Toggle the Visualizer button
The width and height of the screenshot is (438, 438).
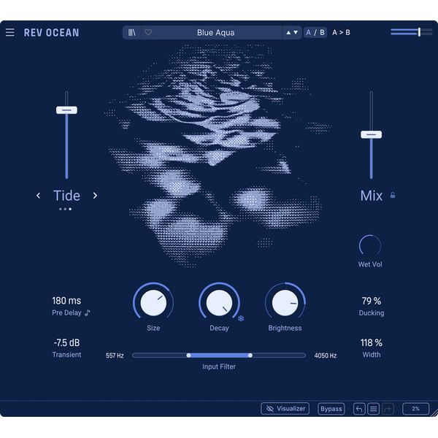coord(285,409)
